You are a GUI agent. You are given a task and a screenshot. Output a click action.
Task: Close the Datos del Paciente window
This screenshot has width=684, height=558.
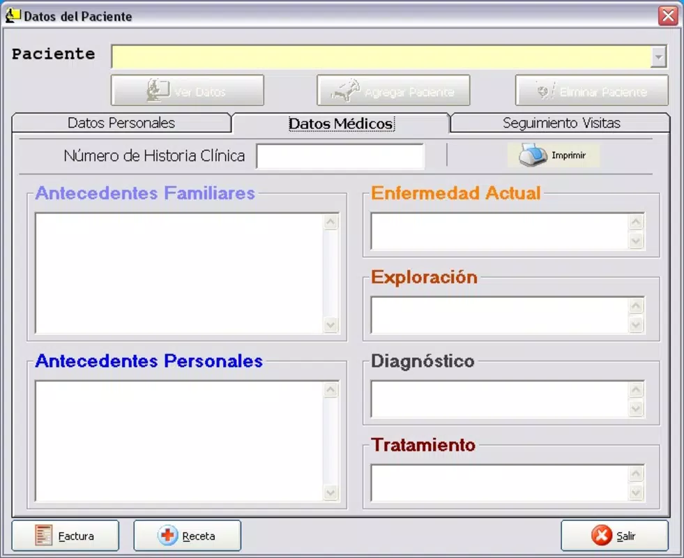(668, 16)
